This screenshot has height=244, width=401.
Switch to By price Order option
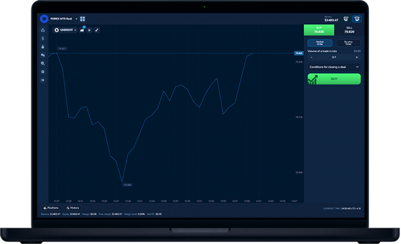(348, 43)
